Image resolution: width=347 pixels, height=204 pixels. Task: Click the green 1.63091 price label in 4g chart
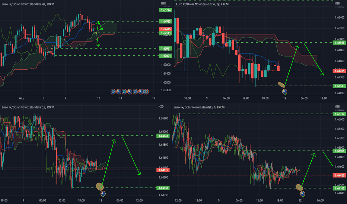(x=166, y=49)
